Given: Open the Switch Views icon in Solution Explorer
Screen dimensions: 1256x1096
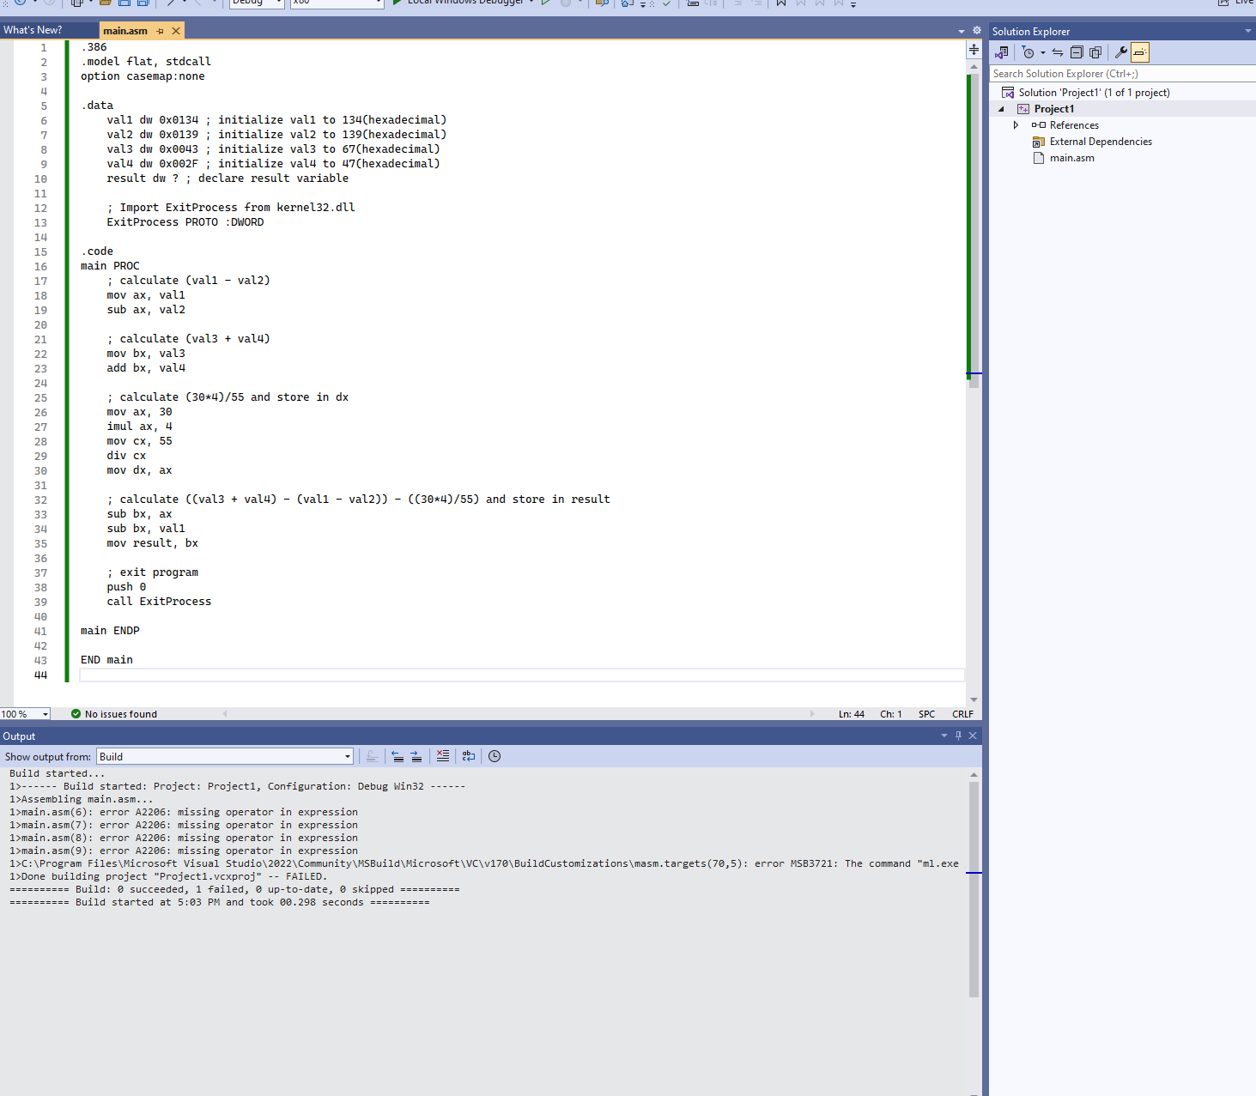Looking at the screenshot, I should [x=1002, y=52].
